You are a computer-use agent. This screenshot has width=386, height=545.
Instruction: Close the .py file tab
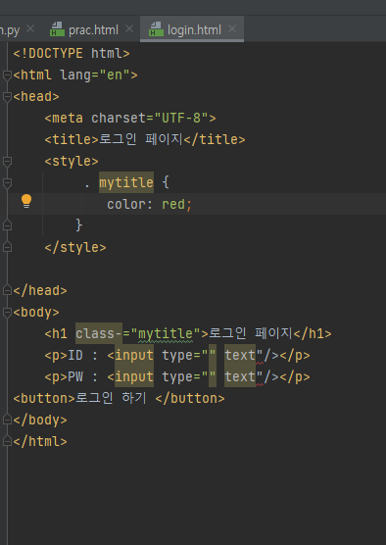(30, 29)
